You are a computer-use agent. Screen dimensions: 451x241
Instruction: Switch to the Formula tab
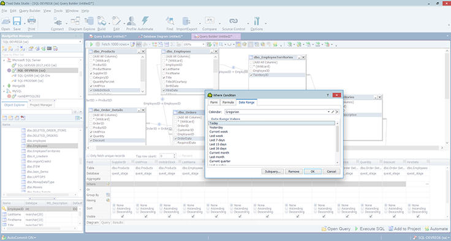[228, 102]
